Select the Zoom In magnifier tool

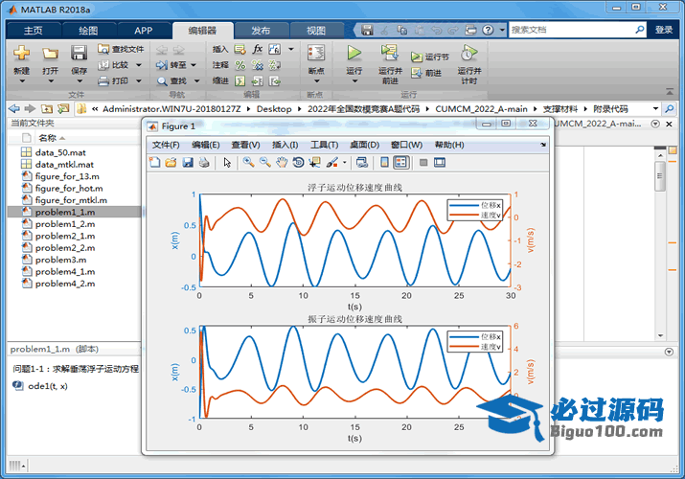[x=248, y=163]
